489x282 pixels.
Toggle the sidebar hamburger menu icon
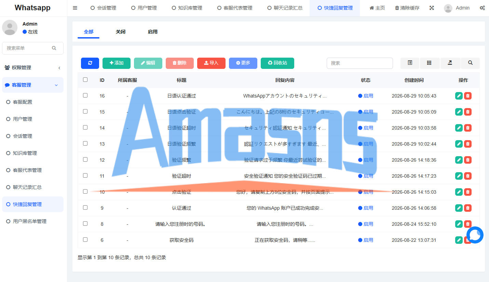pos(75,8)
